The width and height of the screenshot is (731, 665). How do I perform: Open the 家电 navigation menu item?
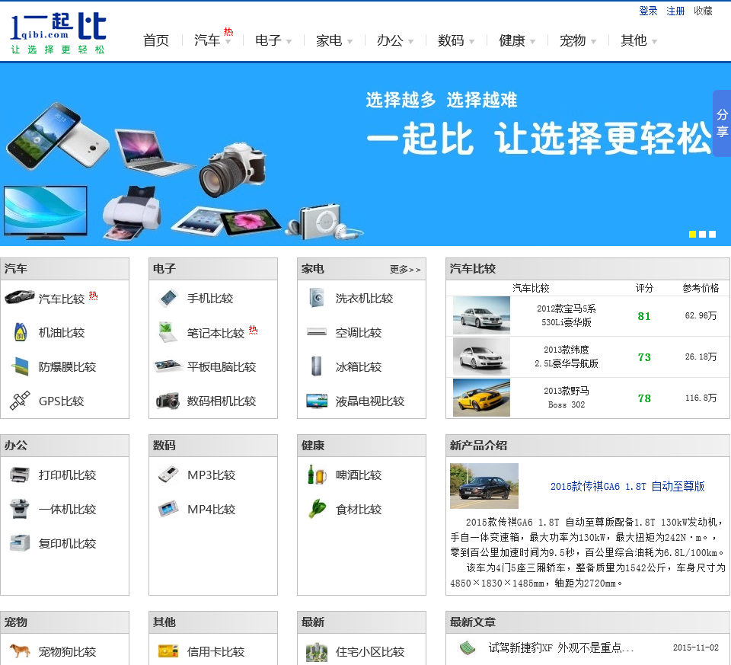329,40
